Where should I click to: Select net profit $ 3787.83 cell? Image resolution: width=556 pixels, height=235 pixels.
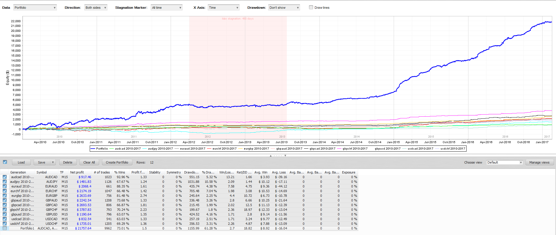[x=80, y=210]
